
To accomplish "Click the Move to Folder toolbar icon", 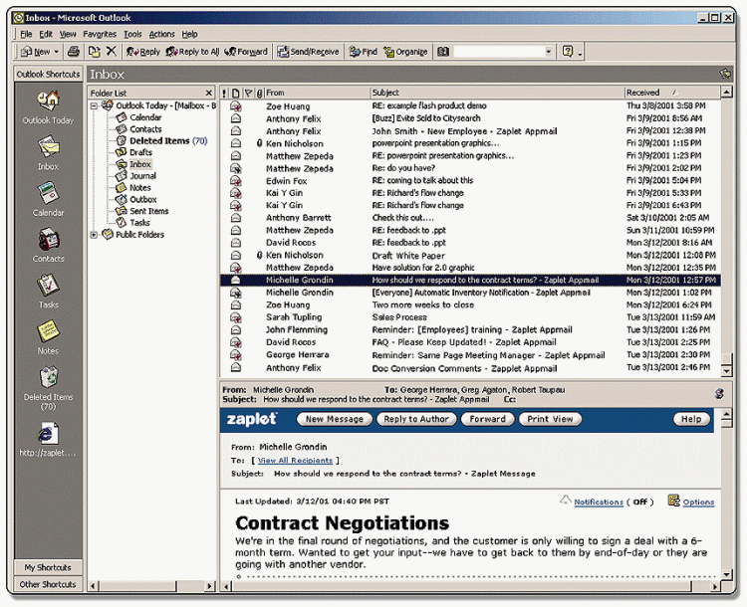I will coord(95,52).
